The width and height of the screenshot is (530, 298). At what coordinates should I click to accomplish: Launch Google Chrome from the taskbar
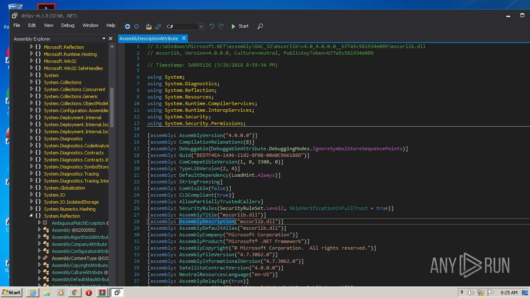point(75,292)
